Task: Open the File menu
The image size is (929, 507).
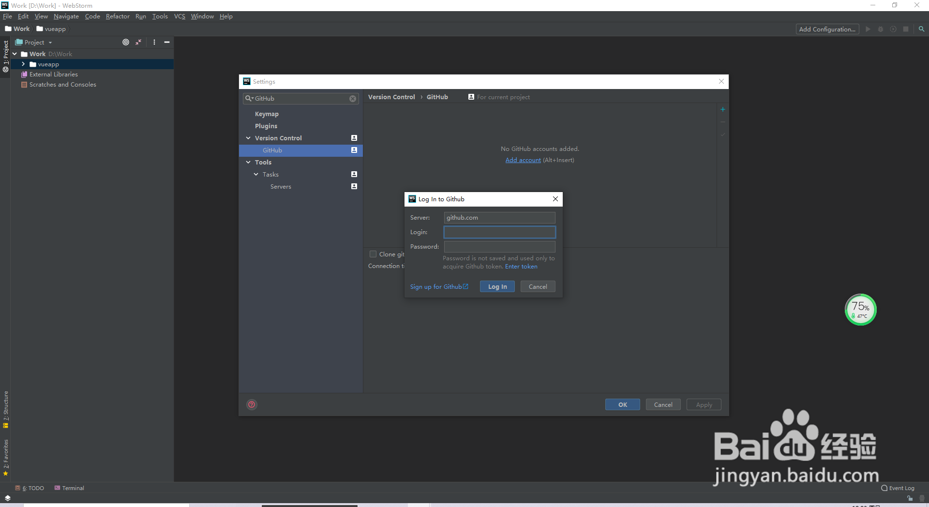Action: pyautogui.click(x=7, y=16)
